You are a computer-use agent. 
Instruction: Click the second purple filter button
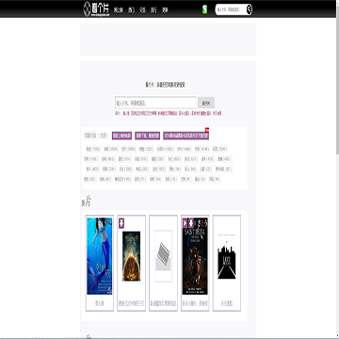pos(148,136)
